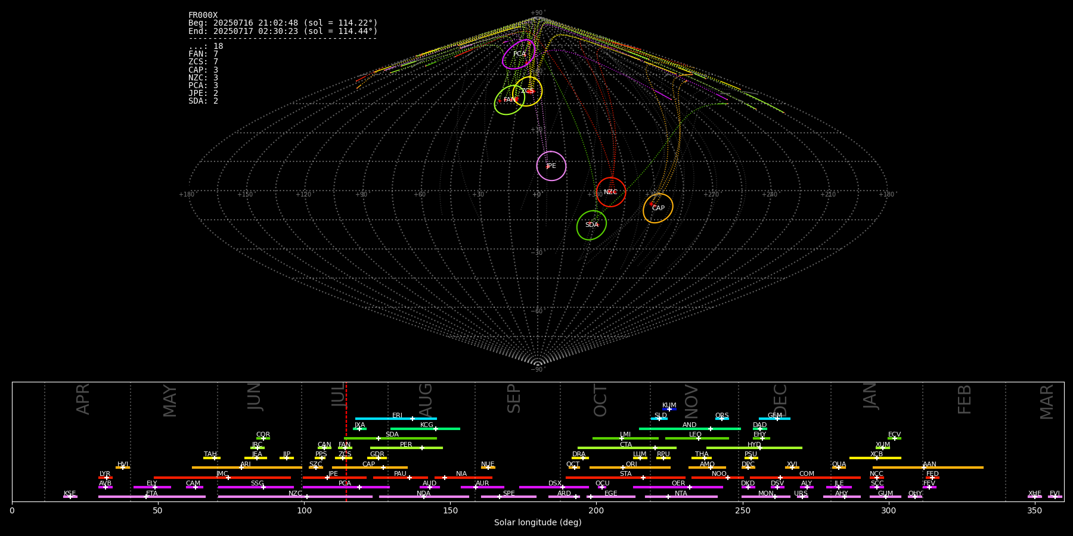This screenshot has height=536, width=1073.
Task: Select the STA shower bar in timeline
Action: (x=625, y=477)
